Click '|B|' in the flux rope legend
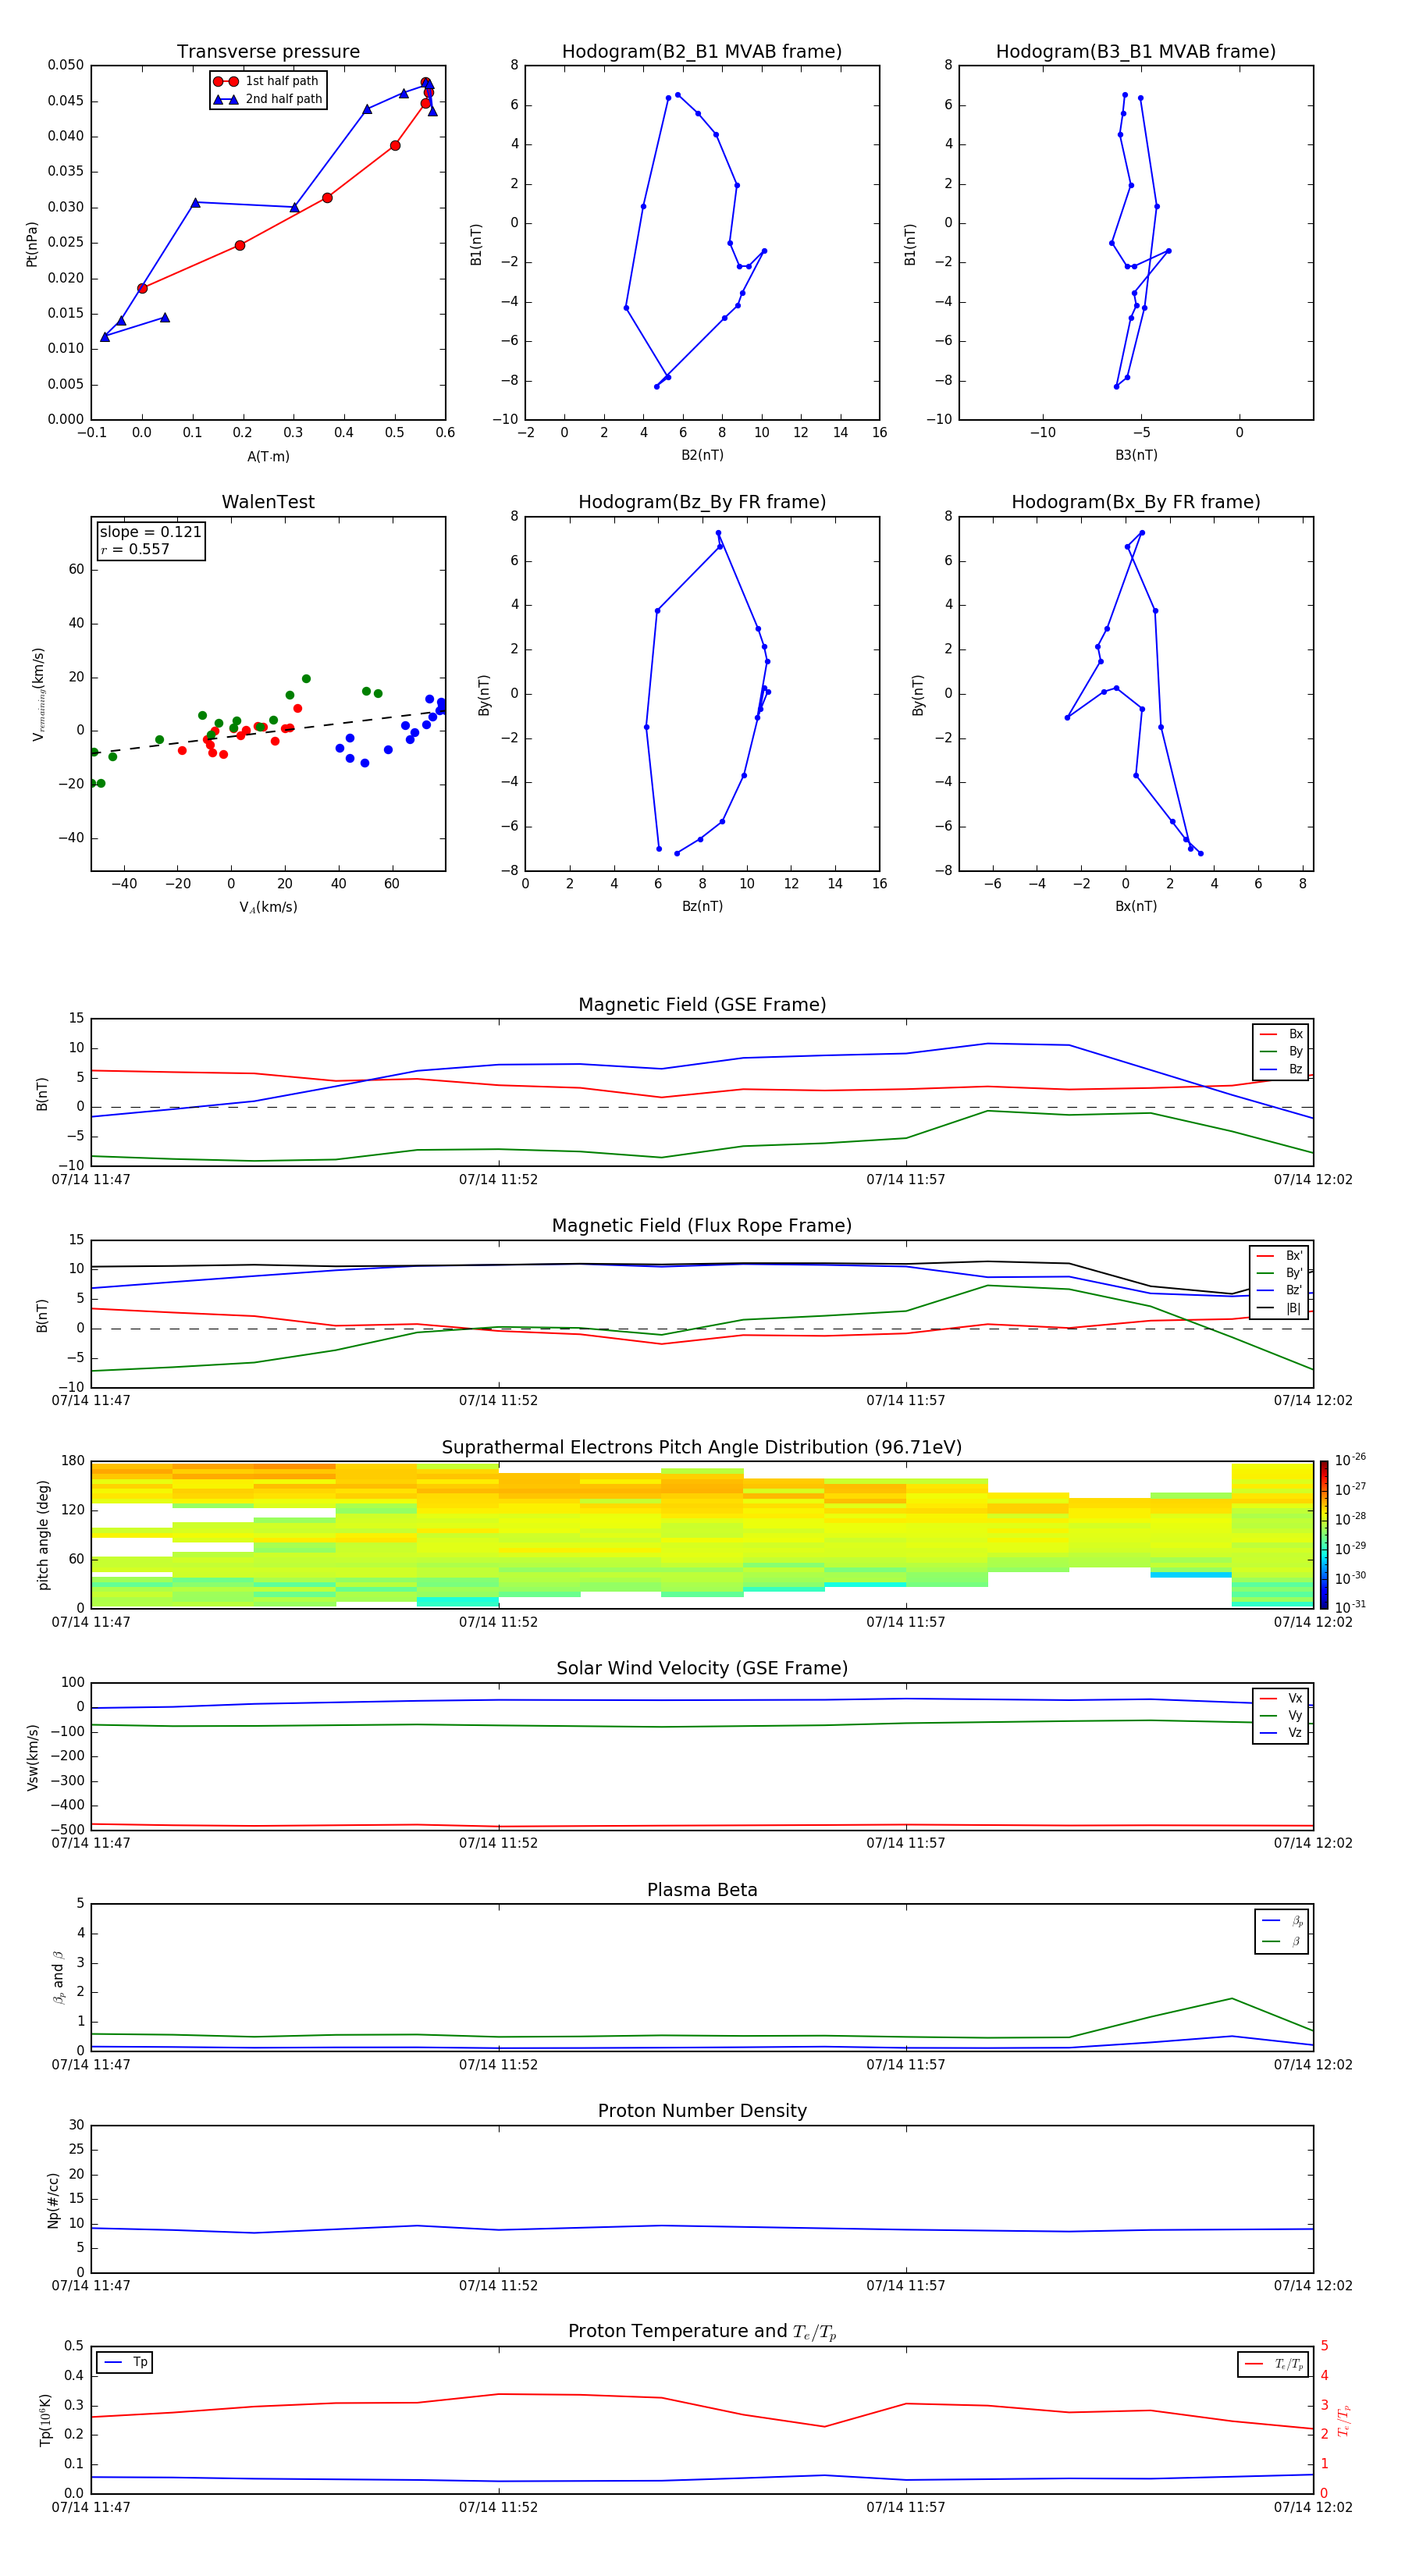The width and height of the screenshot is (1405, 2576). 1280,1308
